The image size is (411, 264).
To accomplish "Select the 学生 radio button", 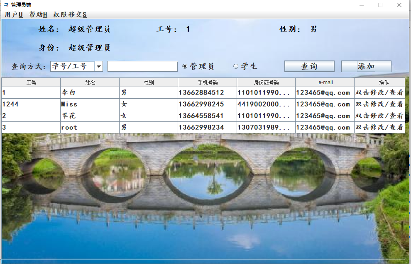I will [245, 66].
